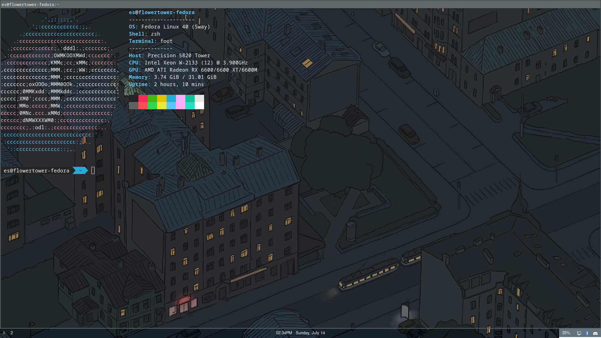This screenshot has height=338, width=601.
Task: Pick the dark green swatch in top row
Action: 152,98
